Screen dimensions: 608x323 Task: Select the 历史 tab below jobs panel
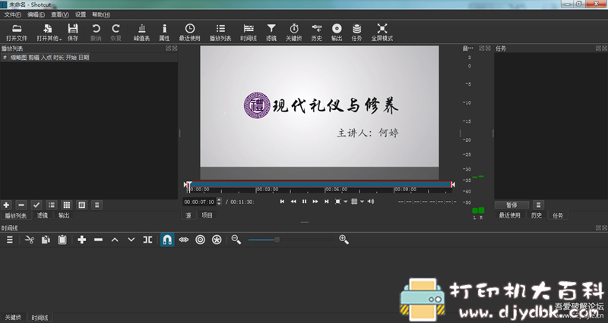point(537,215)
